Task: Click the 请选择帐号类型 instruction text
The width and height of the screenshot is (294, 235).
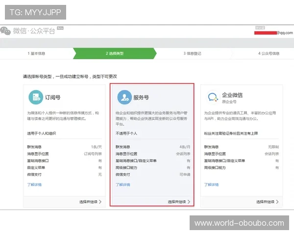Action: 70,76
